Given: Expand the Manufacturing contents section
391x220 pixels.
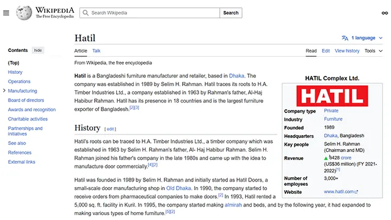Looking at the screenshot, I should [x=4, y=90].
